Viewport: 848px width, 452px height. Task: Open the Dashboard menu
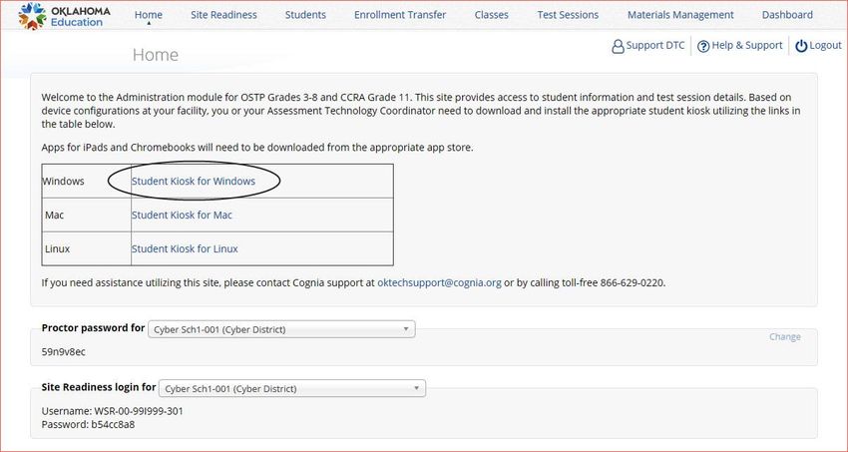(787, 15)
